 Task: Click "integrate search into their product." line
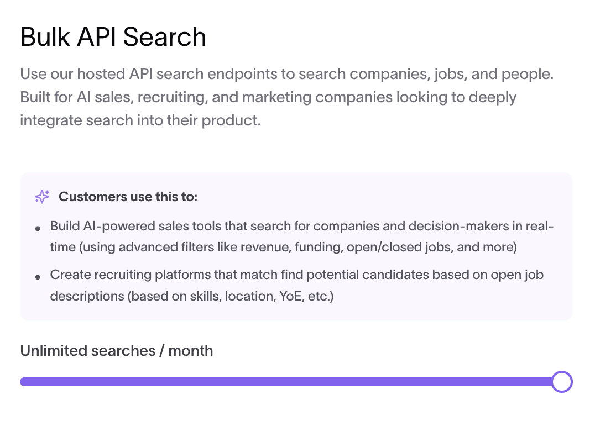tap(140, 120)
